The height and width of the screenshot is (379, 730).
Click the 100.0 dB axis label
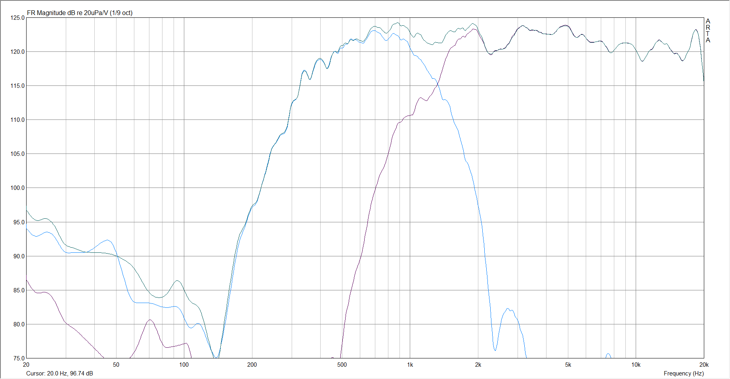tap(17, 188)
